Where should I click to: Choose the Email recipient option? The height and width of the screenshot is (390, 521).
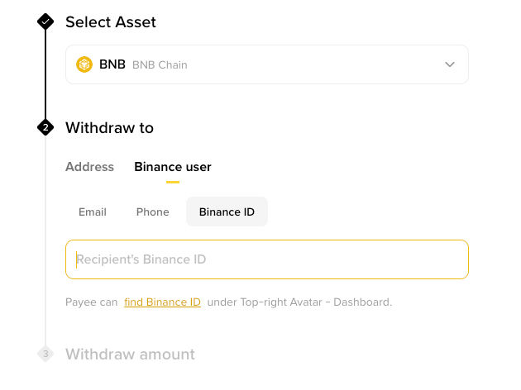pyautogui.click(x=93, y=212)
